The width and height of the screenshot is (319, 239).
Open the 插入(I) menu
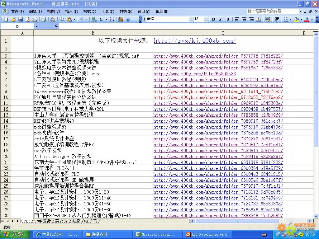[72, 12]
